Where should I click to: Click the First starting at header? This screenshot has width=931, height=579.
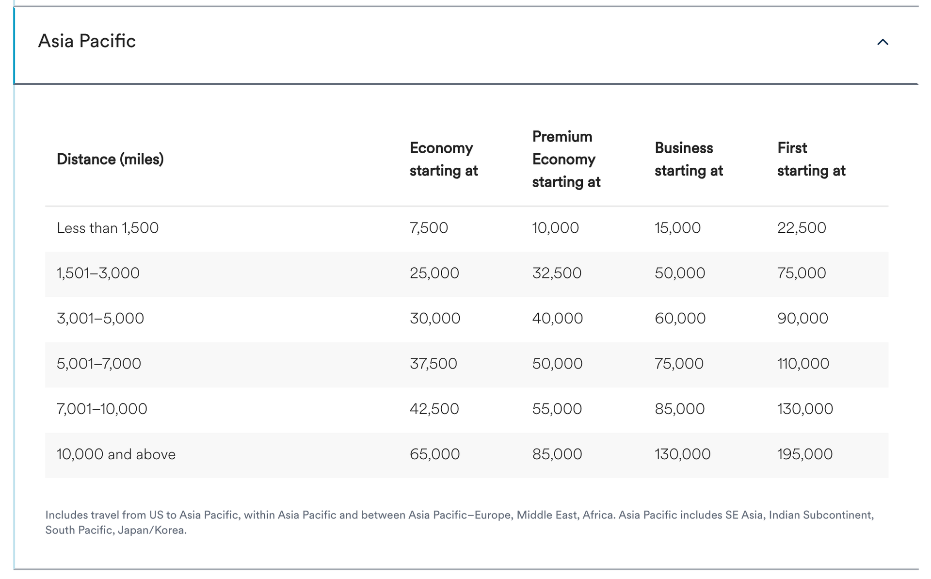811,159
